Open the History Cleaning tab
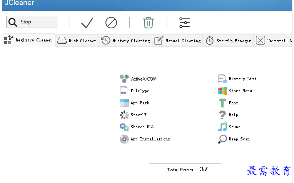The height and width of the screenshot is (183, 294). tap(125, 41)
